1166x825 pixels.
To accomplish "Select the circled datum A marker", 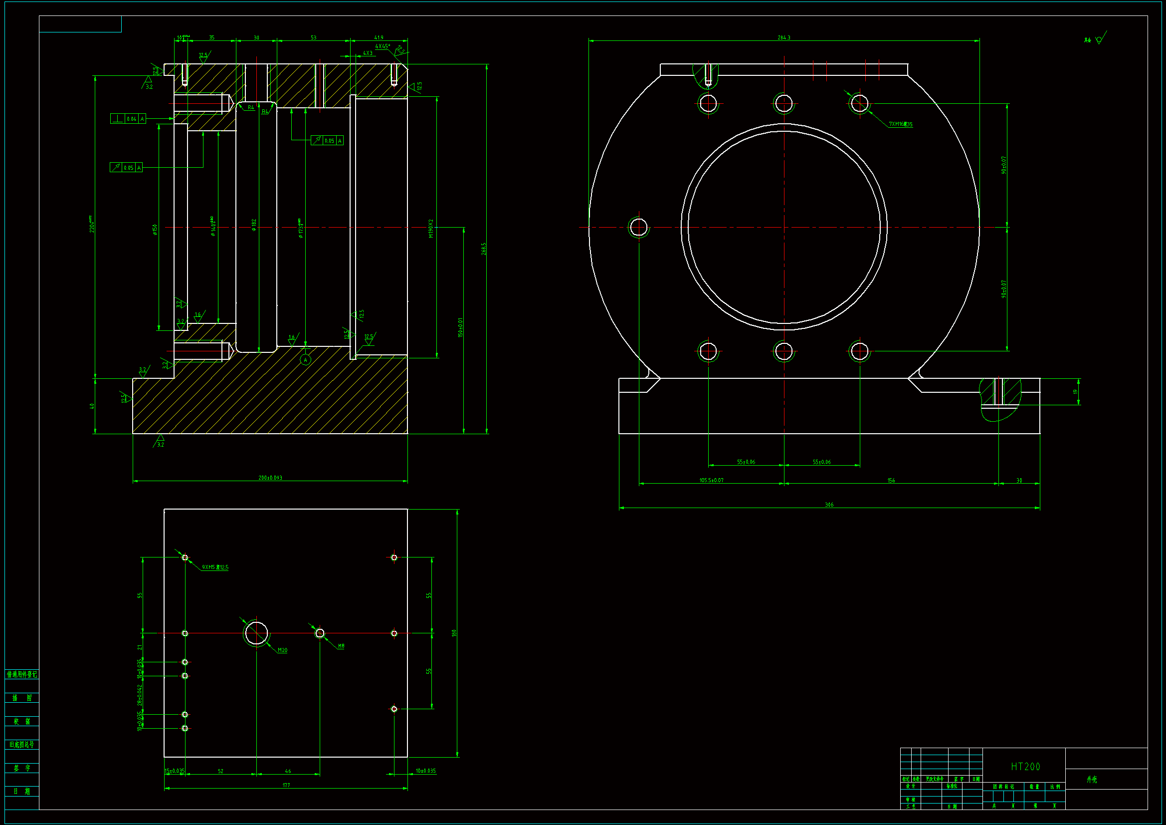I will coord(305,360).
